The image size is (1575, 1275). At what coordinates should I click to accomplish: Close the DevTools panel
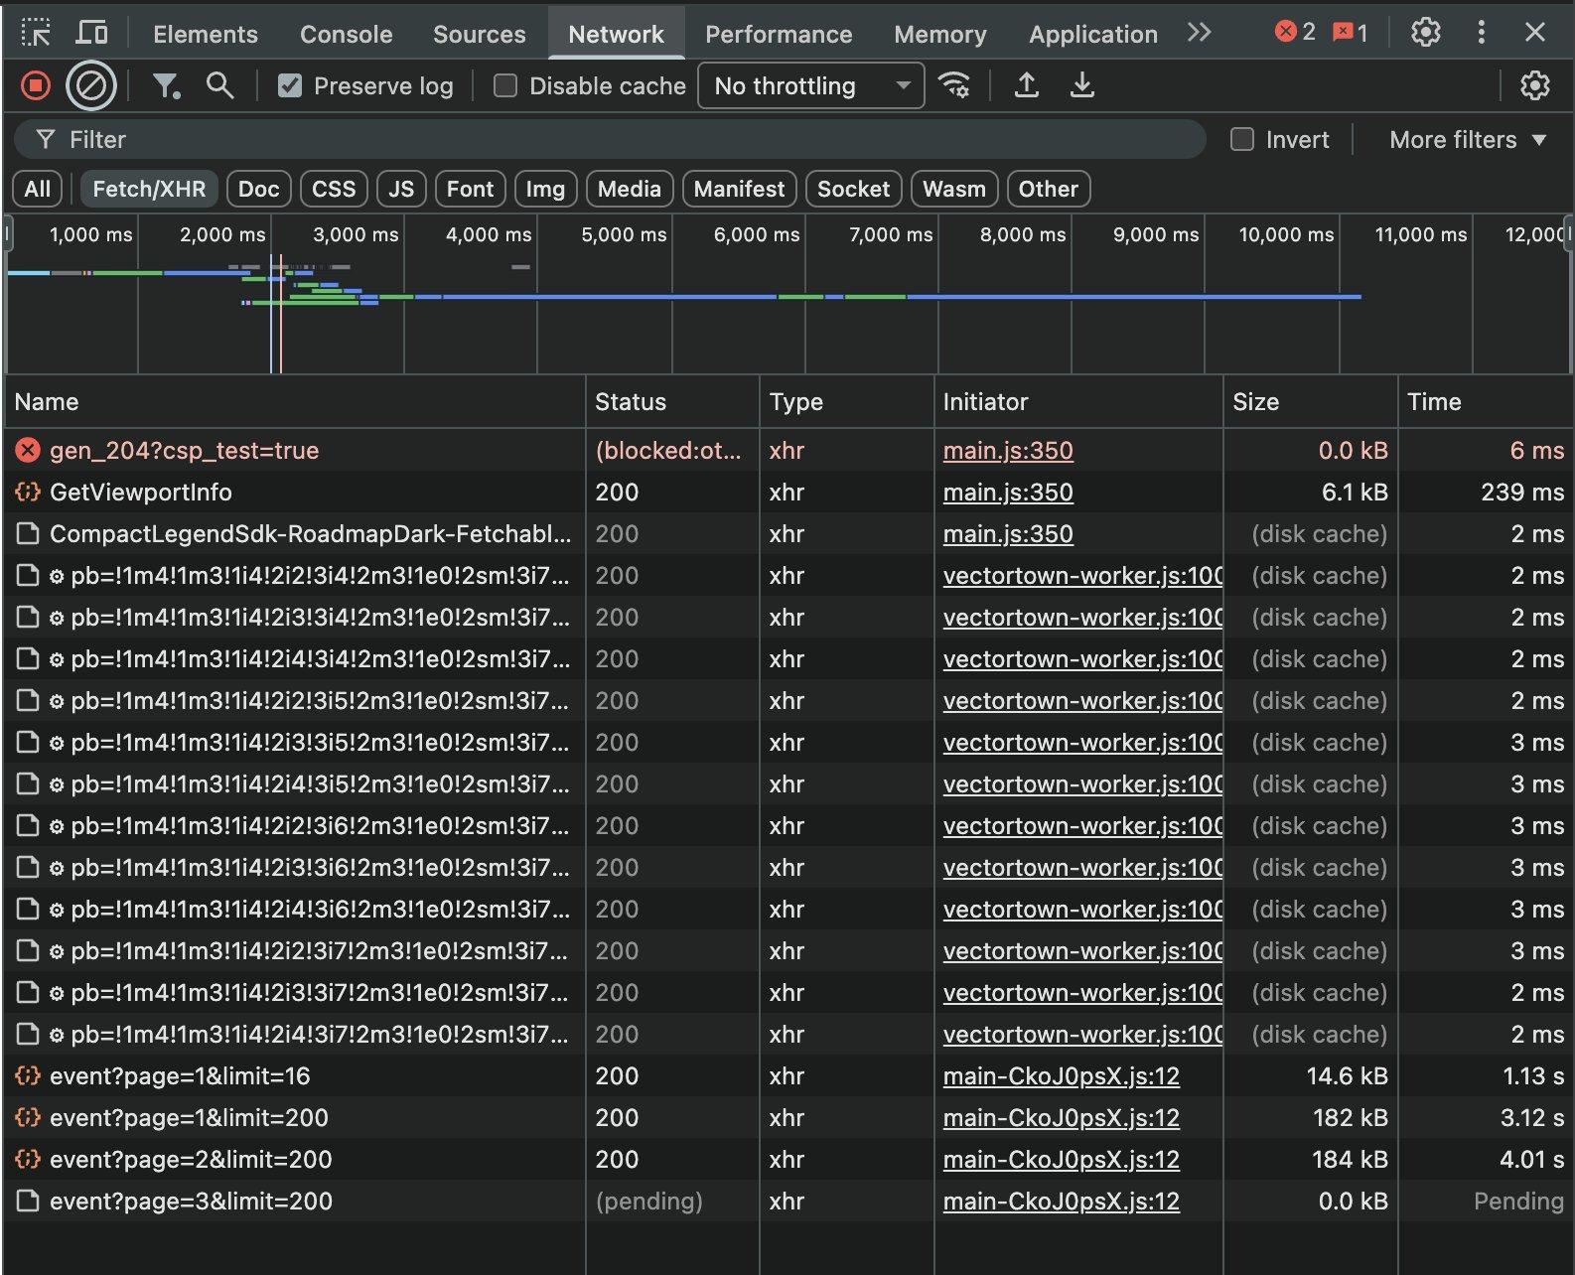click(1535, 33)
